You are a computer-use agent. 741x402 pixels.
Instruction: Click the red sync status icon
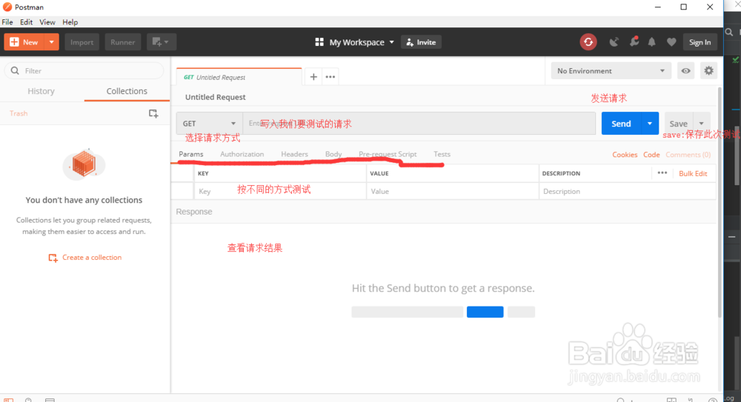click(588, 42)
